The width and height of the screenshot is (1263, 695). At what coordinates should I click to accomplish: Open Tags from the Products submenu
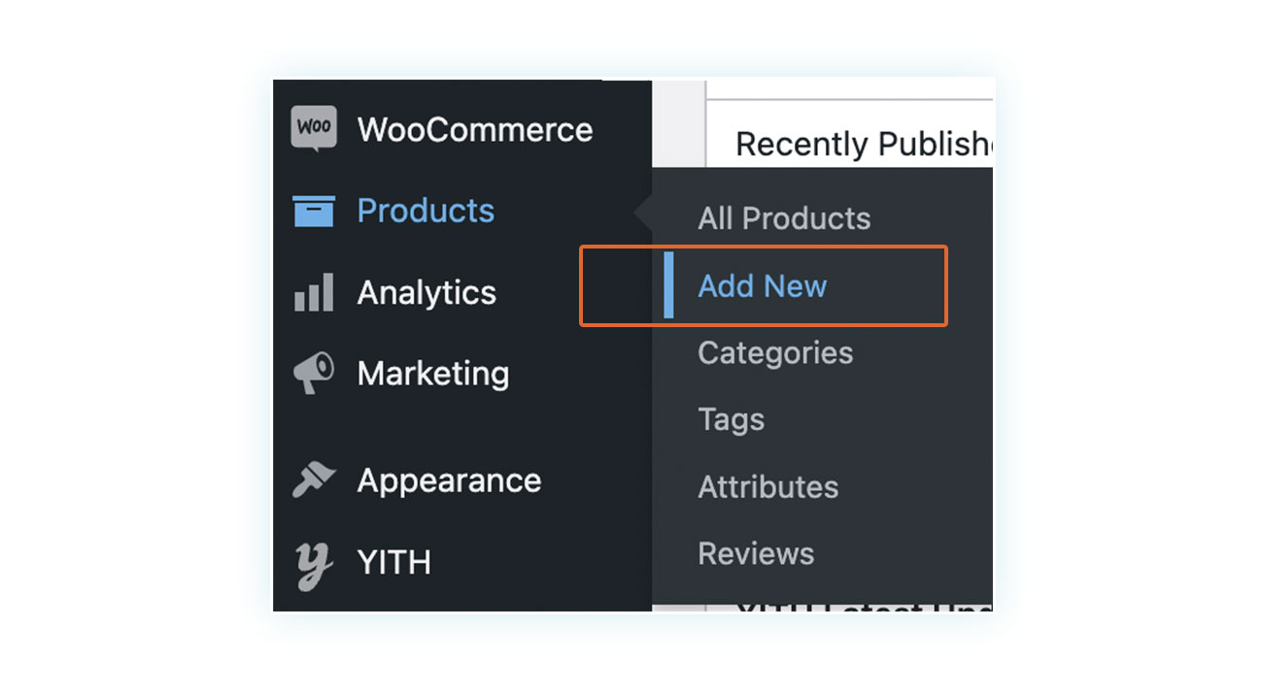[731, 419]
